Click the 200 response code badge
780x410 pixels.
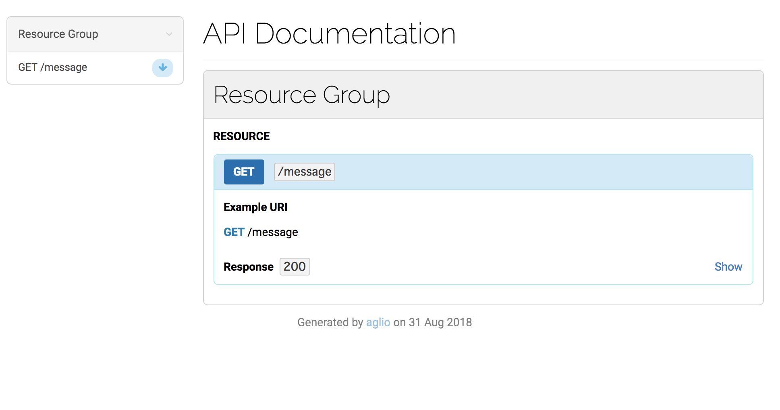[x=295, y=266]
